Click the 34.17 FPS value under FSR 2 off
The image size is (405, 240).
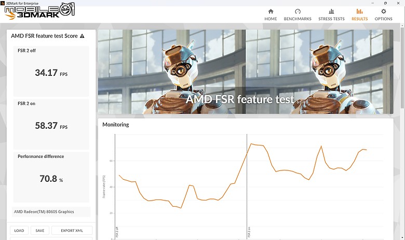(51, 73)
